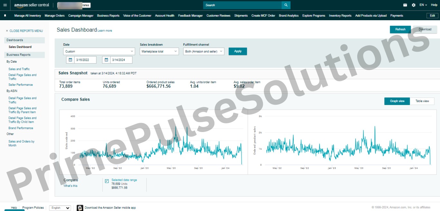Open Detail Page Sales and Traffic By Parent Item

23,110
